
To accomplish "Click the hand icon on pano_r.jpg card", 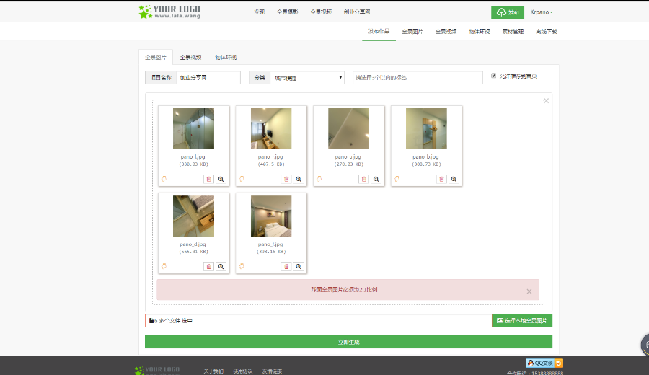I will (242, 179).
